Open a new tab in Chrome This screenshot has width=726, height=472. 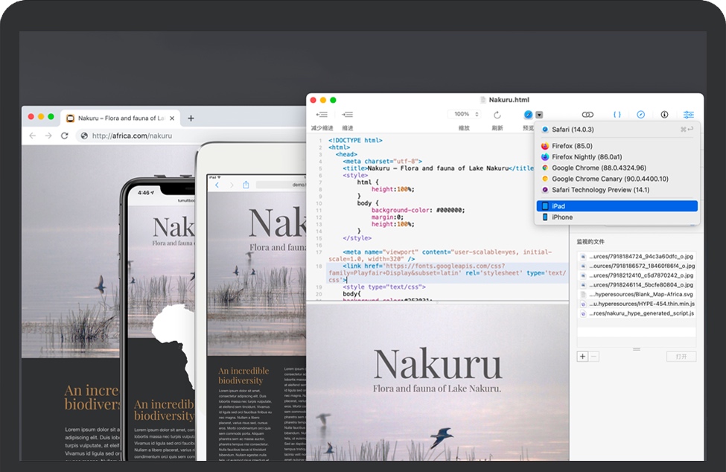pos(191,118)
